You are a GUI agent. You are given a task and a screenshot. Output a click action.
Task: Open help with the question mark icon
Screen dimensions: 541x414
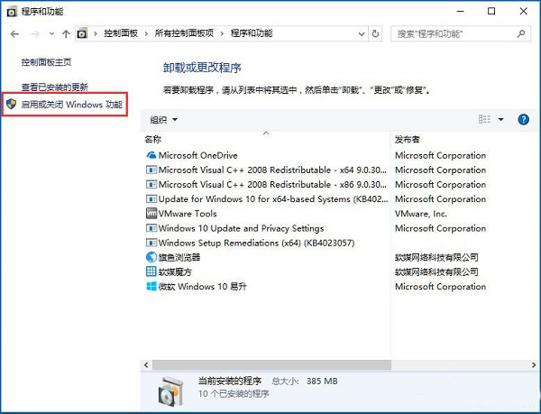(x=523, y=119)
